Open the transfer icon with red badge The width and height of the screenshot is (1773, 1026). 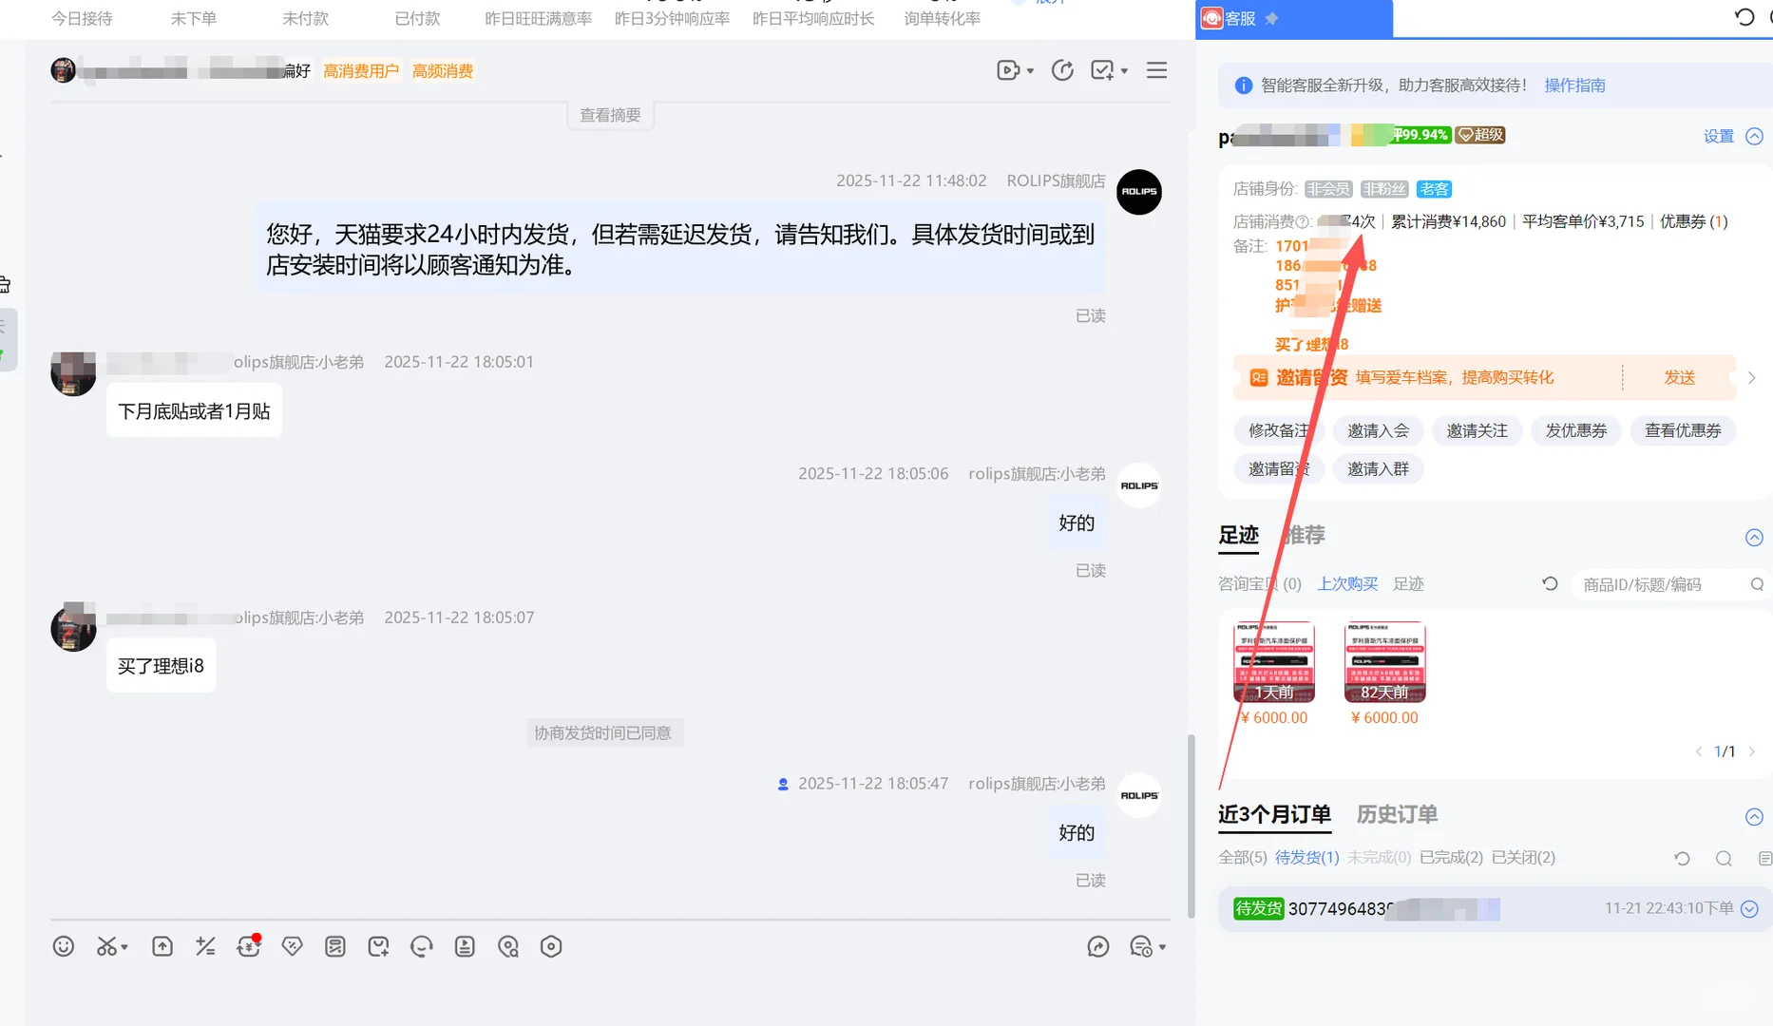(x=249, y=946)
